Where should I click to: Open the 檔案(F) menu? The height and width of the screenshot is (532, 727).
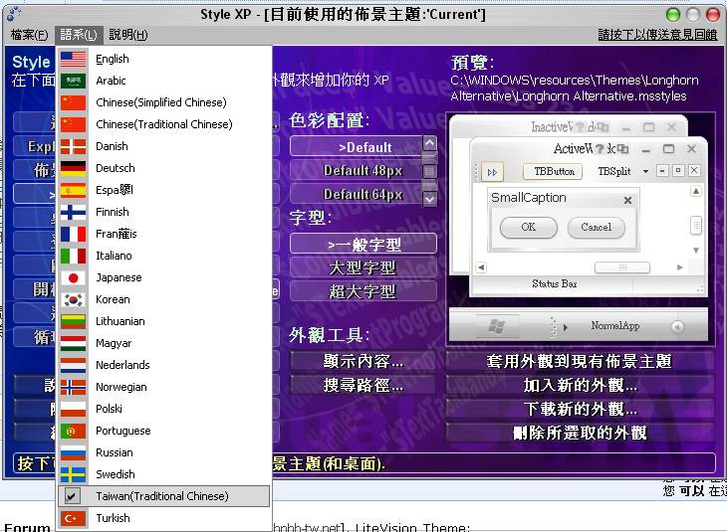29,35
